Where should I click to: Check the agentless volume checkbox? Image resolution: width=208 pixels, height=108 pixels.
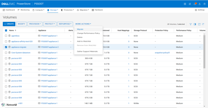[x=6, y=36]
